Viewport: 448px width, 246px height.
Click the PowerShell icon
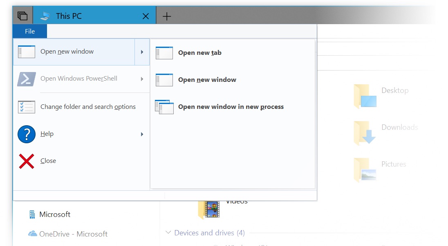point(27,79)
